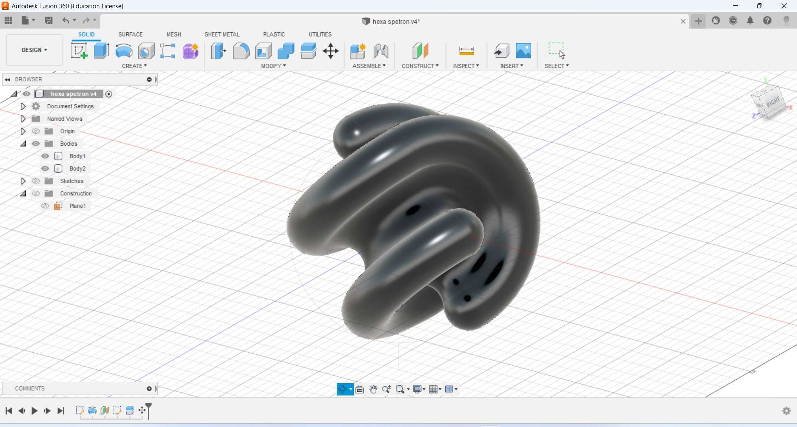Activate the window Select tool

pos(557,50)
